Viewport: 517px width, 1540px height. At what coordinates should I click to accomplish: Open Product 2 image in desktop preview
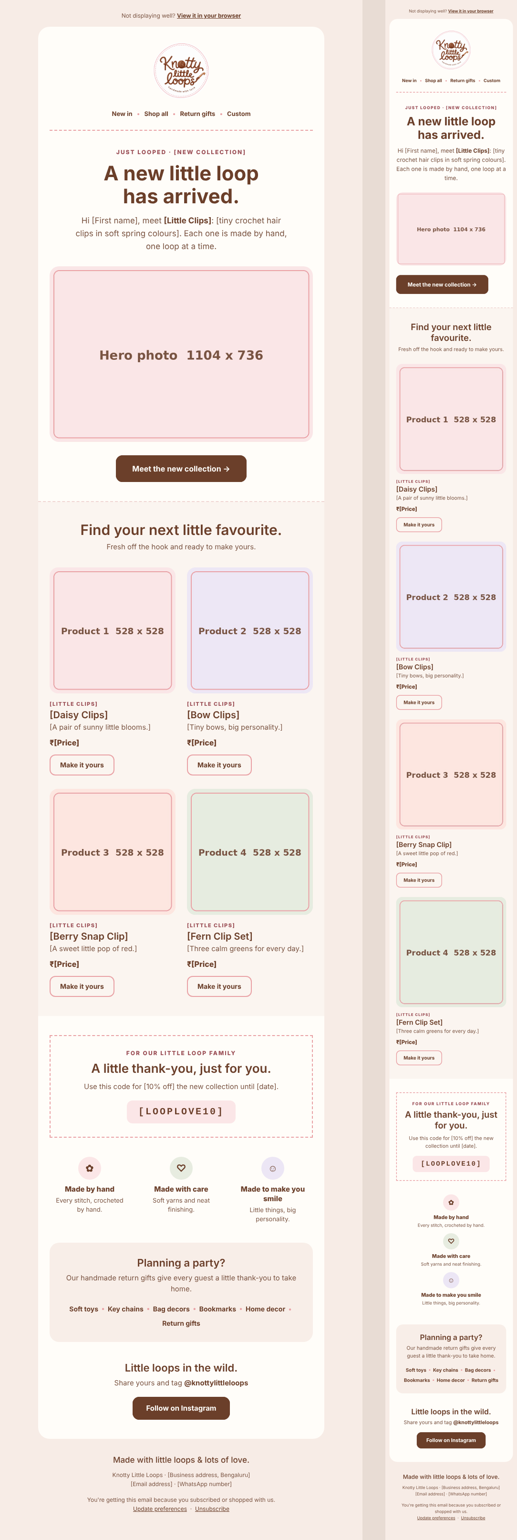(x=250, y=630)
